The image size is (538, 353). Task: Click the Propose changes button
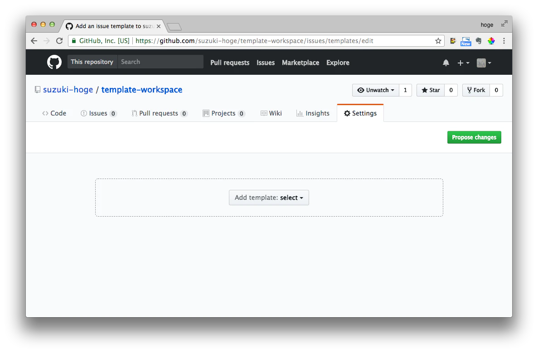coord(474,137)
